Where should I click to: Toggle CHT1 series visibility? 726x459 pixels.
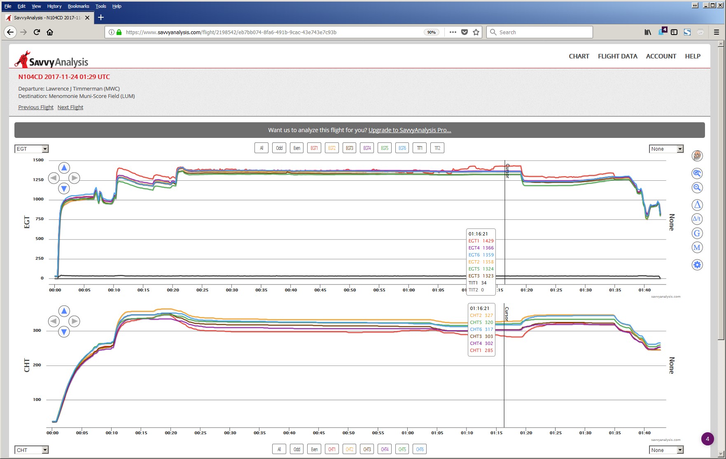(332, 450)
